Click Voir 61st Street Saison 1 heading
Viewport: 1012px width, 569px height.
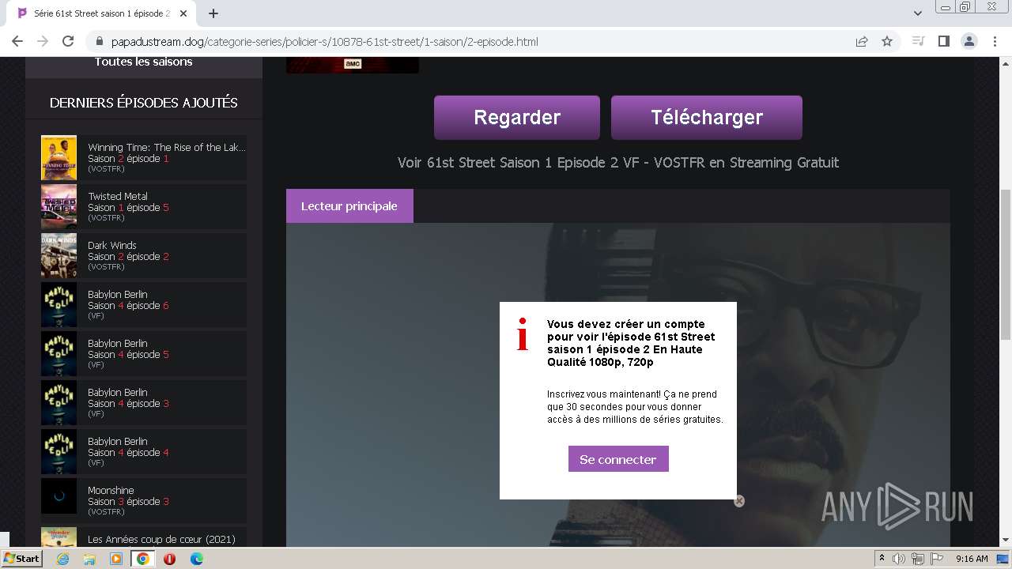pyautogui.click(x=618, y=163)
